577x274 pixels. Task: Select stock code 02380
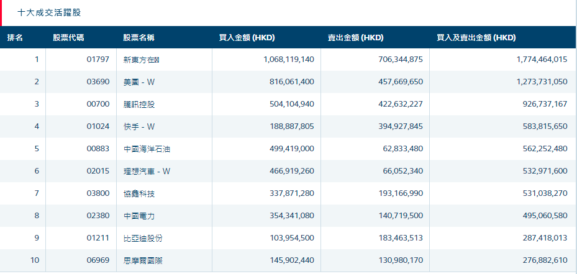pyautogui.click(x=98, y=216)
